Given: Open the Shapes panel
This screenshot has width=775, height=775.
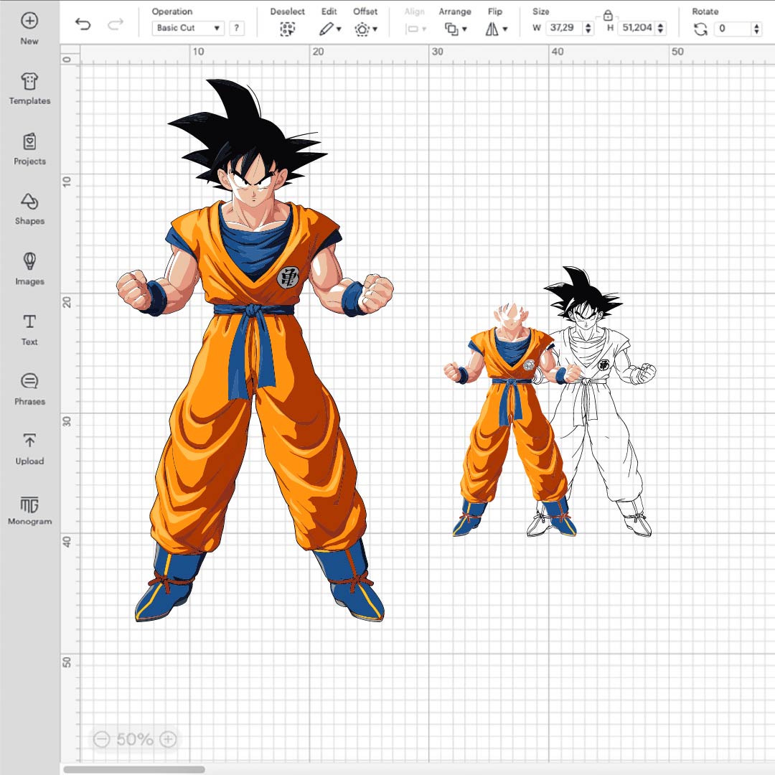Looking at the screenshot, I should (x=29, y=209).
